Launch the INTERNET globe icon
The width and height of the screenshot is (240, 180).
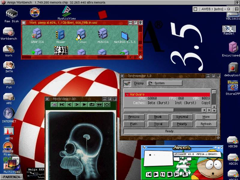click(9, 113)
